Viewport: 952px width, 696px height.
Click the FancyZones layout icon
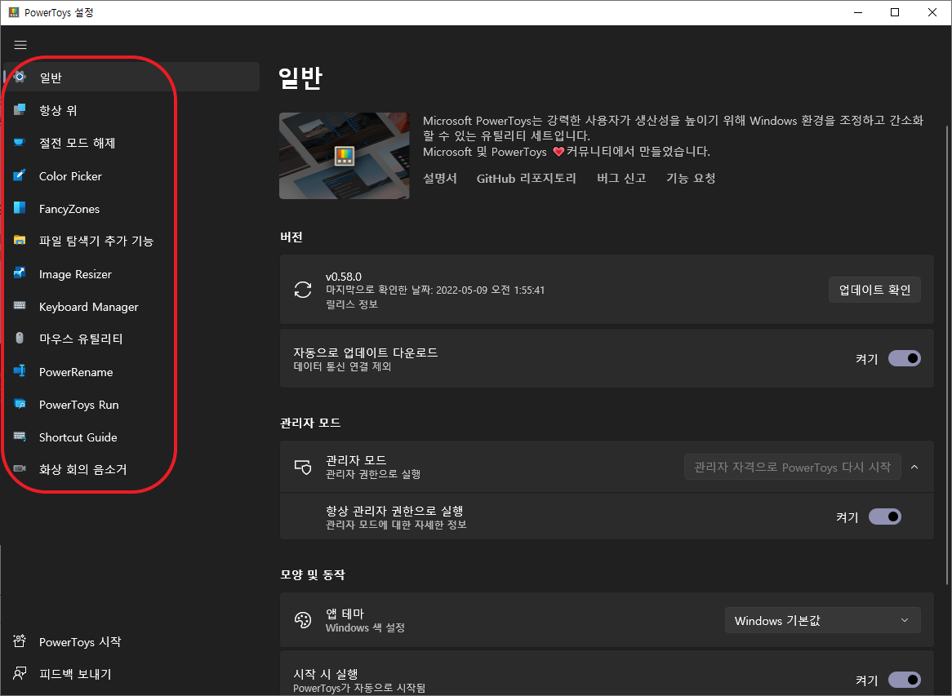tap(20, 208)
